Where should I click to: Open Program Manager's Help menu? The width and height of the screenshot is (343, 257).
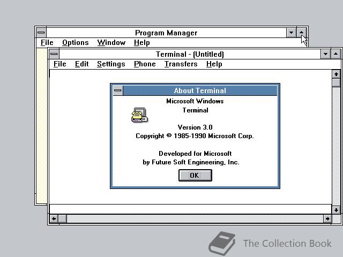[x=141, y=43]
